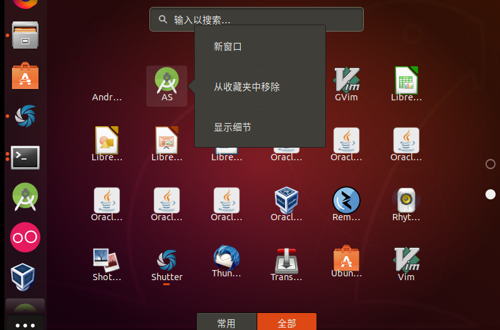Open the Java Oracl... app directly above Shot...
500x330 pixels.
pyautogui.click(x=107, y=204)
